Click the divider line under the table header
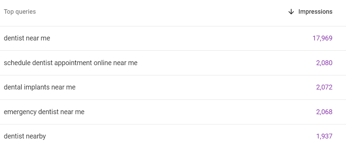The image size is (346, 145). (173, 26)
